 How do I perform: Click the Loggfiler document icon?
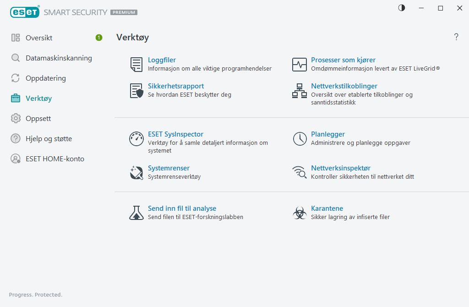pos(136,65)
